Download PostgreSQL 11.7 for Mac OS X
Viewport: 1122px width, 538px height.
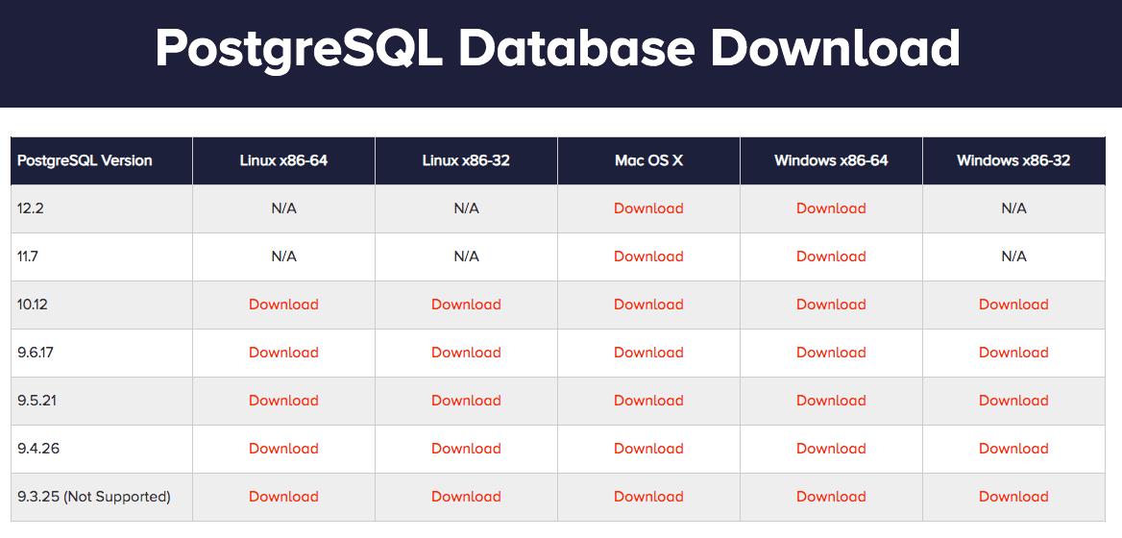(x=648, y=257)
